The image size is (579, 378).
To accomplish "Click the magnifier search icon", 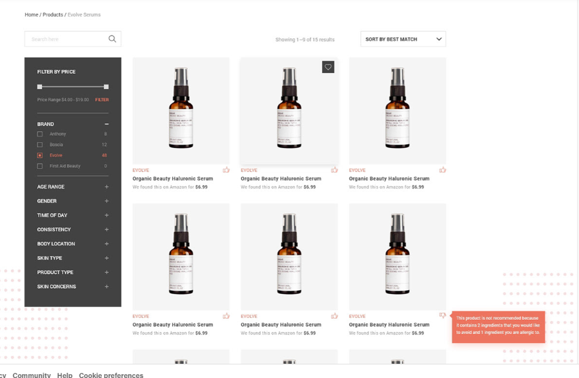I will coord(112,39).
